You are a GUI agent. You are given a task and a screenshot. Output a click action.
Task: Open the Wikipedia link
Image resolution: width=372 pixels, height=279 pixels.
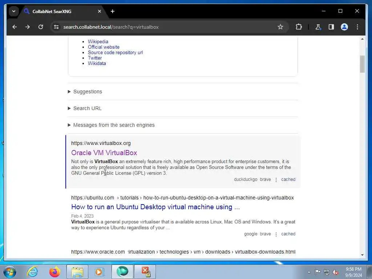[98, 41]
